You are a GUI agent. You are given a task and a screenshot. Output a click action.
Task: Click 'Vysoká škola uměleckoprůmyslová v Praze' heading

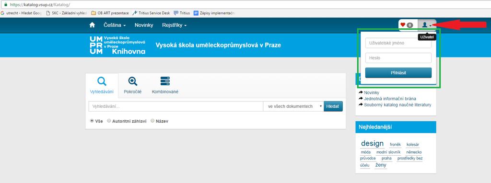tap(218, 45)
